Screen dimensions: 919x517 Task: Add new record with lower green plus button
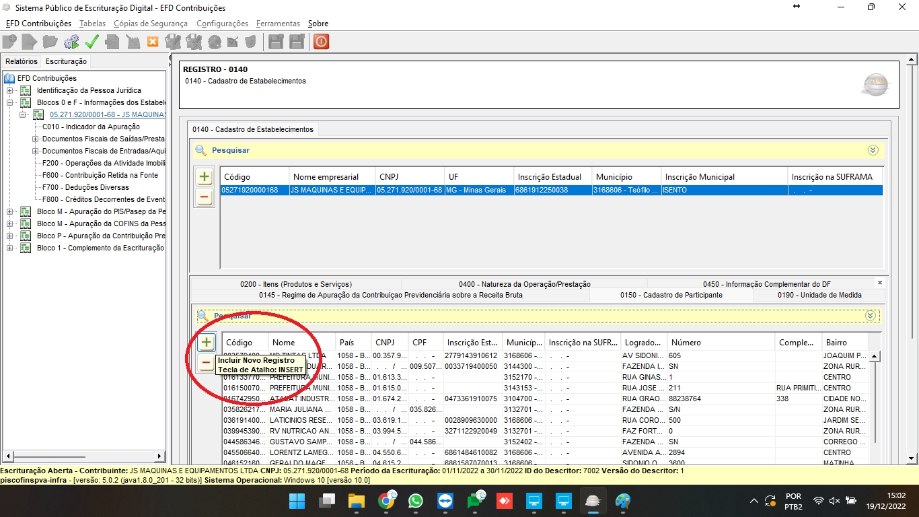click(x=206, y=343)
